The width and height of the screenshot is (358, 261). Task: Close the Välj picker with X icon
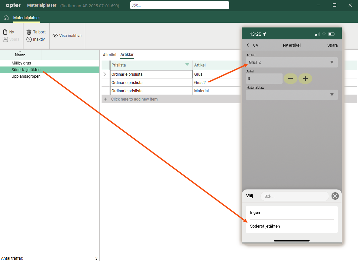[335, 196]
